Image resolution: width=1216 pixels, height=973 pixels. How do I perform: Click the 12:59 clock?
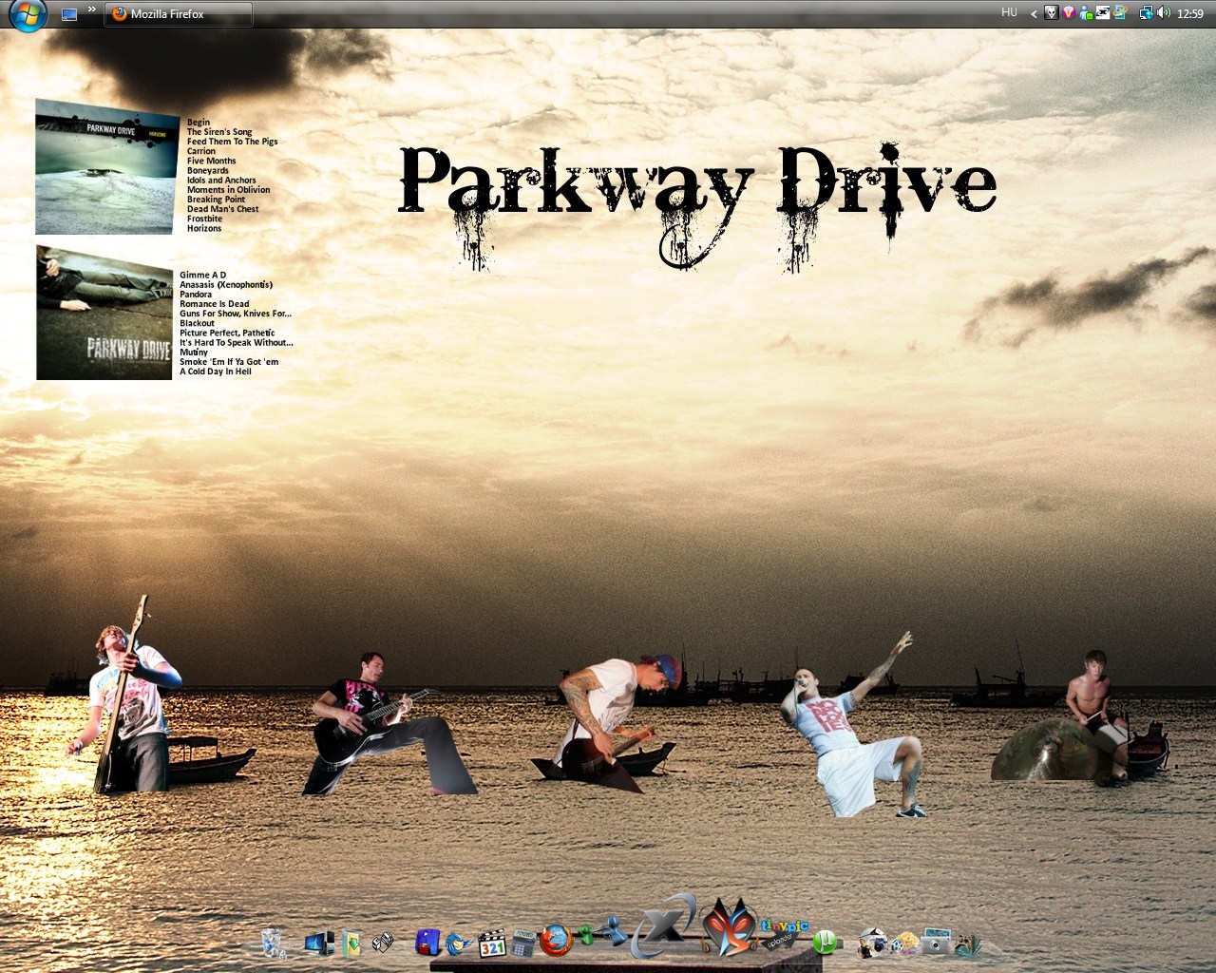click(1190, 14)
